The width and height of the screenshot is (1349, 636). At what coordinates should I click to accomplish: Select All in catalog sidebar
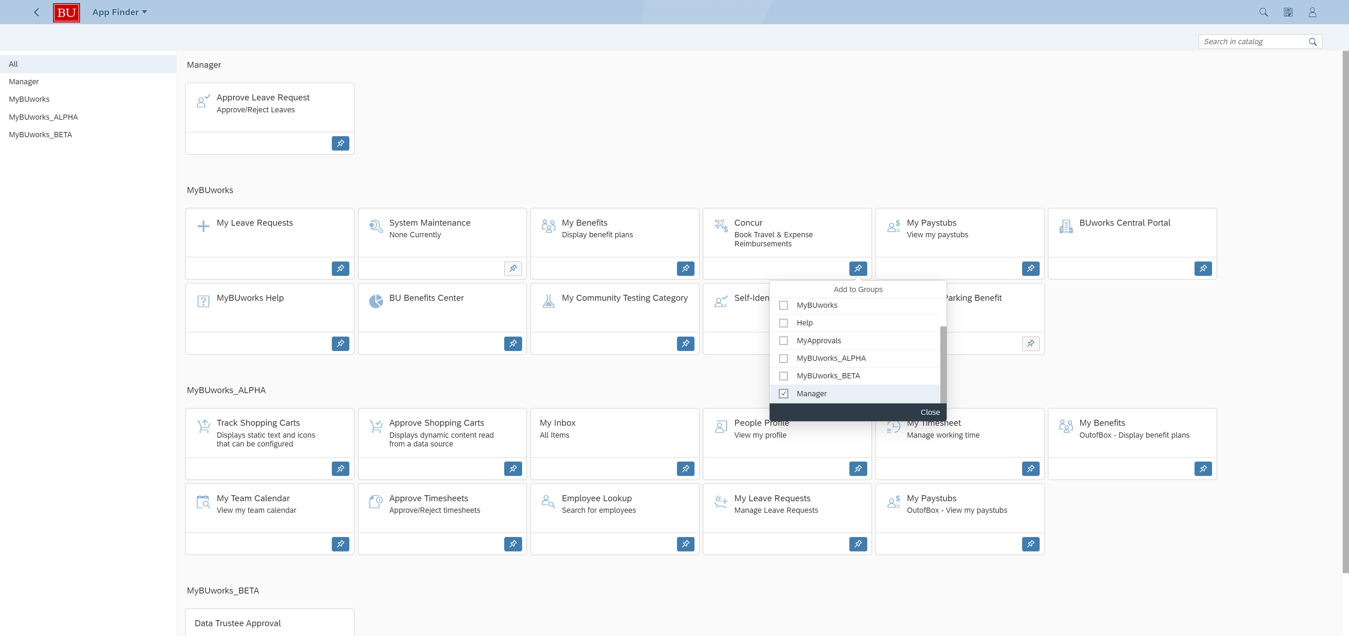[88, 64]
